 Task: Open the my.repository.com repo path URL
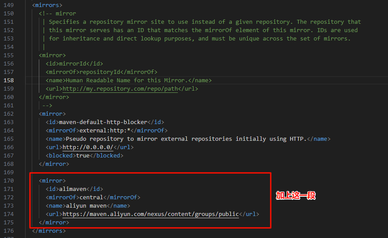tap(120, 89)
